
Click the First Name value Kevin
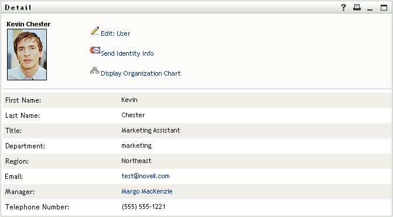129,100
